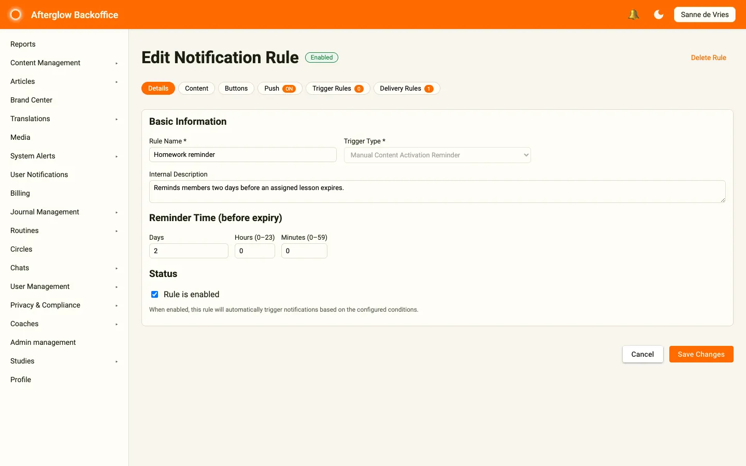Switch to the Content tab

click(x=196, y=89)
